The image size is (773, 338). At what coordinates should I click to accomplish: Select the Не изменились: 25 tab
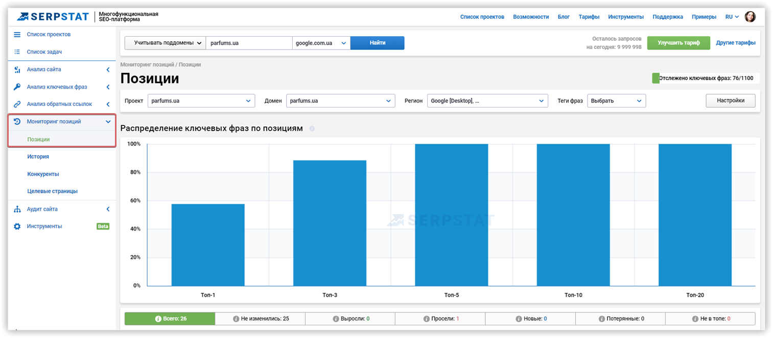[260, 319]
